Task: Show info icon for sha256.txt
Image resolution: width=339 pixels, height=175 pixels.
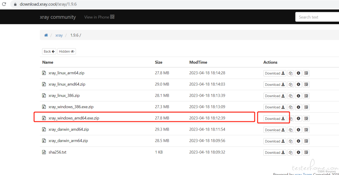Action: (299, 152)
